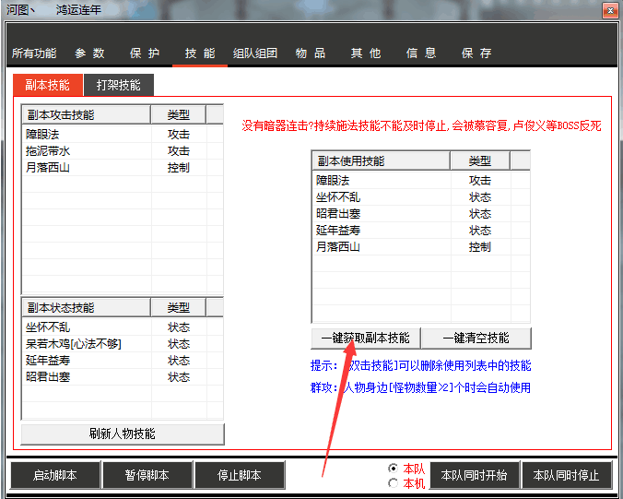Select the 本队 radio button
Image resolution: width=623 pixels, height=499 pixels.
394,469
